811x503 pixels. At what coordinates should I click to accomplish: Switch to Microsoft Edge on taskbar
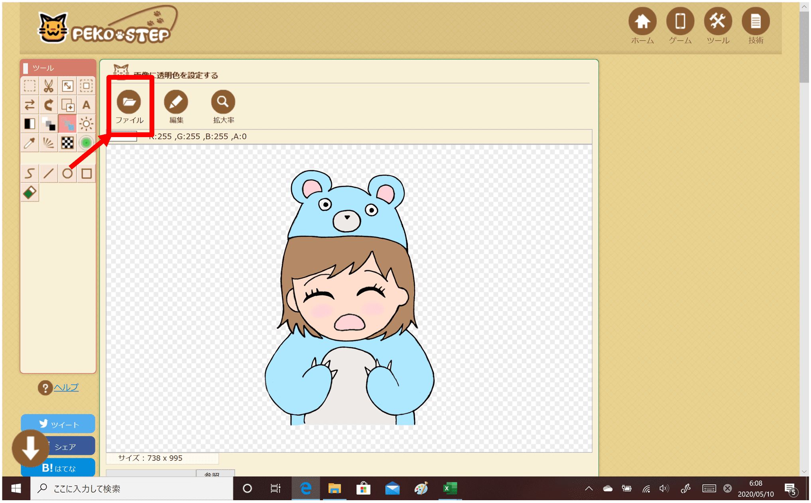(305, 488)
